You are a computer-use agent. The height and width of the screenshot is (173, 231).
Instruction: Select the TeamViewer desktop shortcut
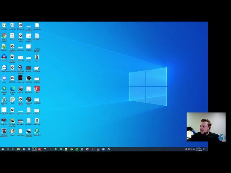point(4,67)
